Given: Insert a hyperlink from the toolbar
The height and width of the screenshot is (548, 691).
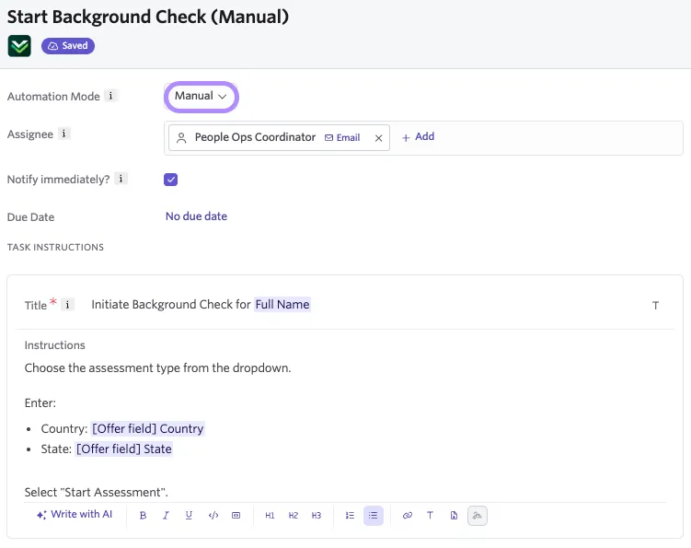Looking at the screenshot, I should [408, 516].
